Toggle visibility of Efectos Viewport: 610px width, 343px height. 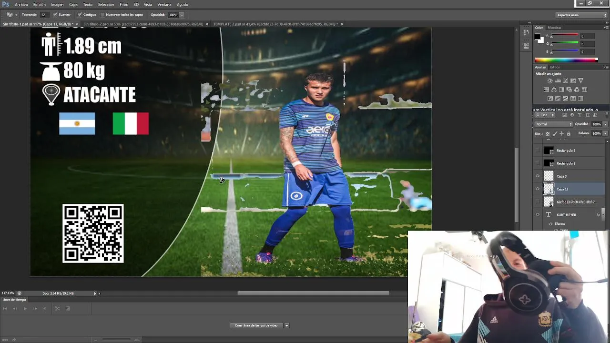[550, 224]
